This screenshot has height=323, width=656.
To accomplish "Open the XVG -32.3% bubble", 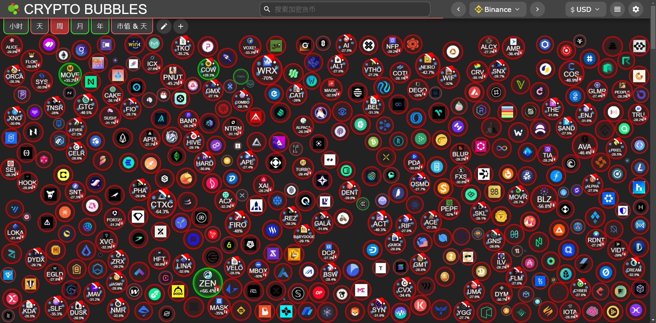I will point(106,241).
